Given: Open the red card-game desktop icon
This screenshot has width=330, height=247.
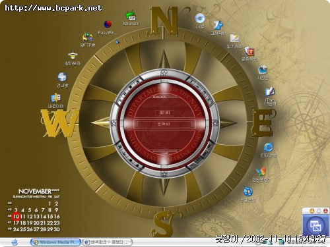Looking at the screenshot, I should 249,53.
